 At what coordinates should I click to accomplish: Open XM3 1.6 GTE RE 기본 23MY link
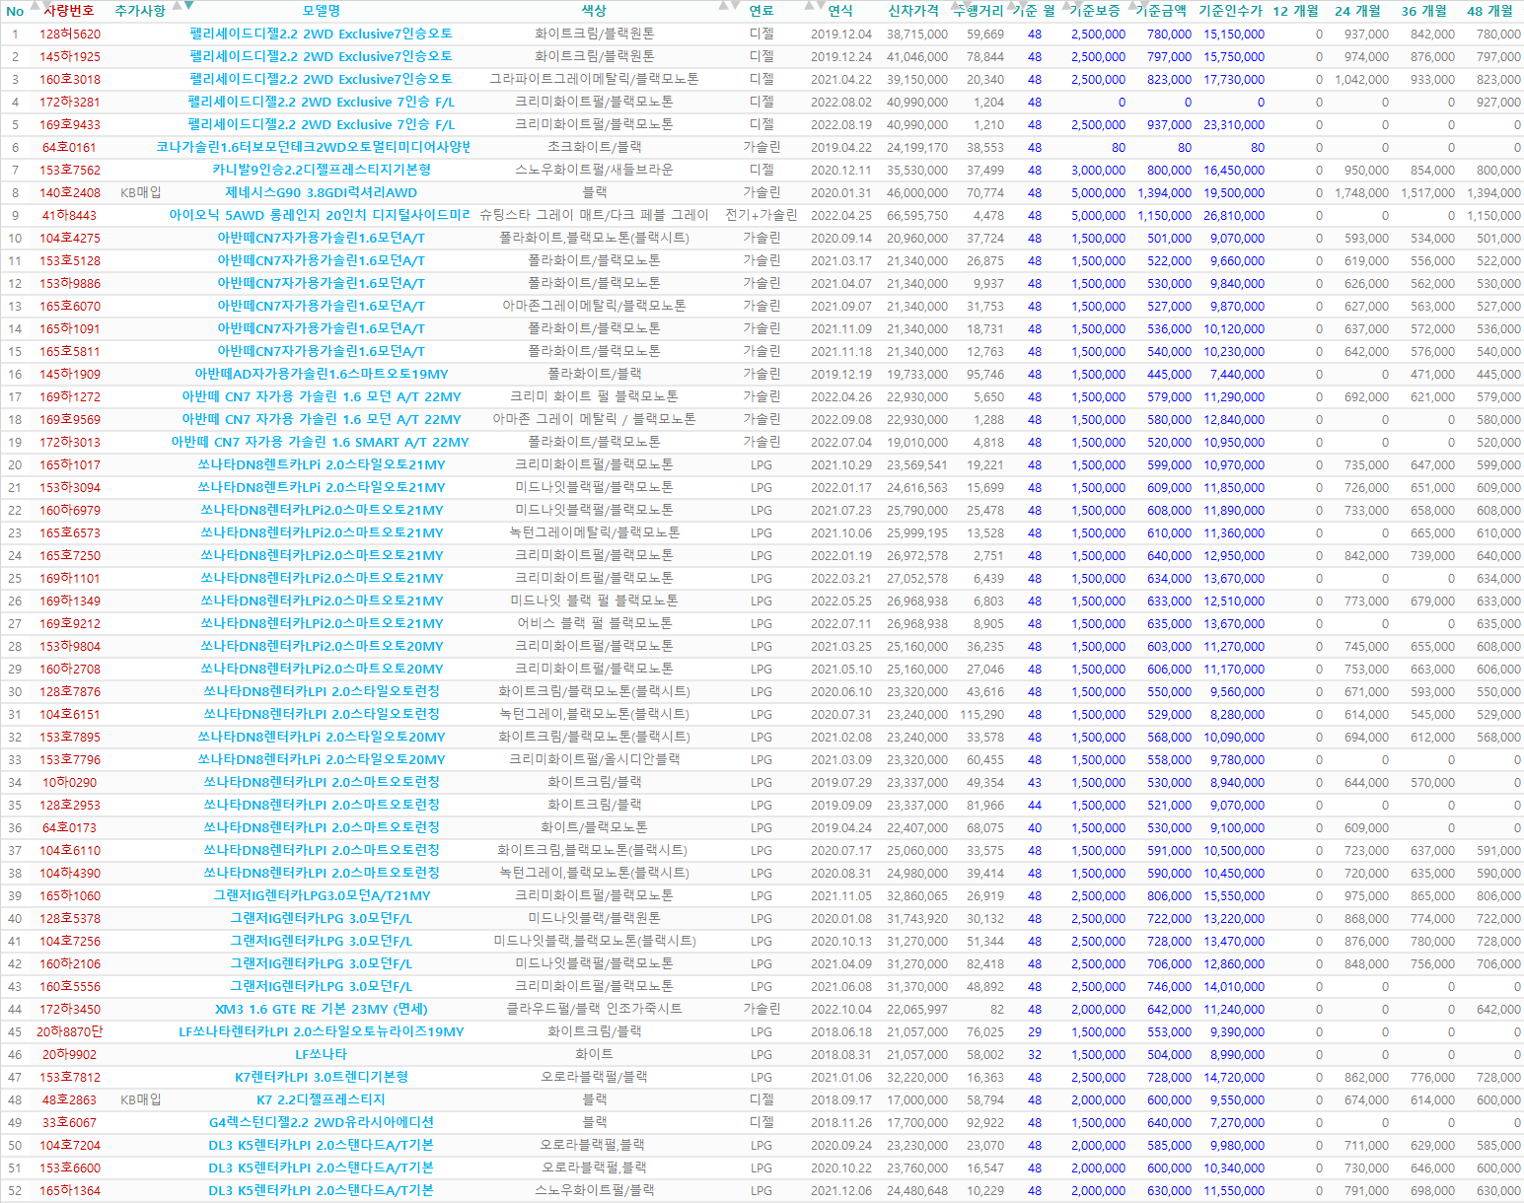(x=322, y=1009)
